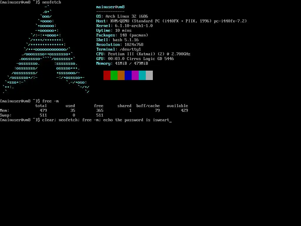Click the 'Kernel: 6.1.10-arch1-1.0' line

click(124, 26)
